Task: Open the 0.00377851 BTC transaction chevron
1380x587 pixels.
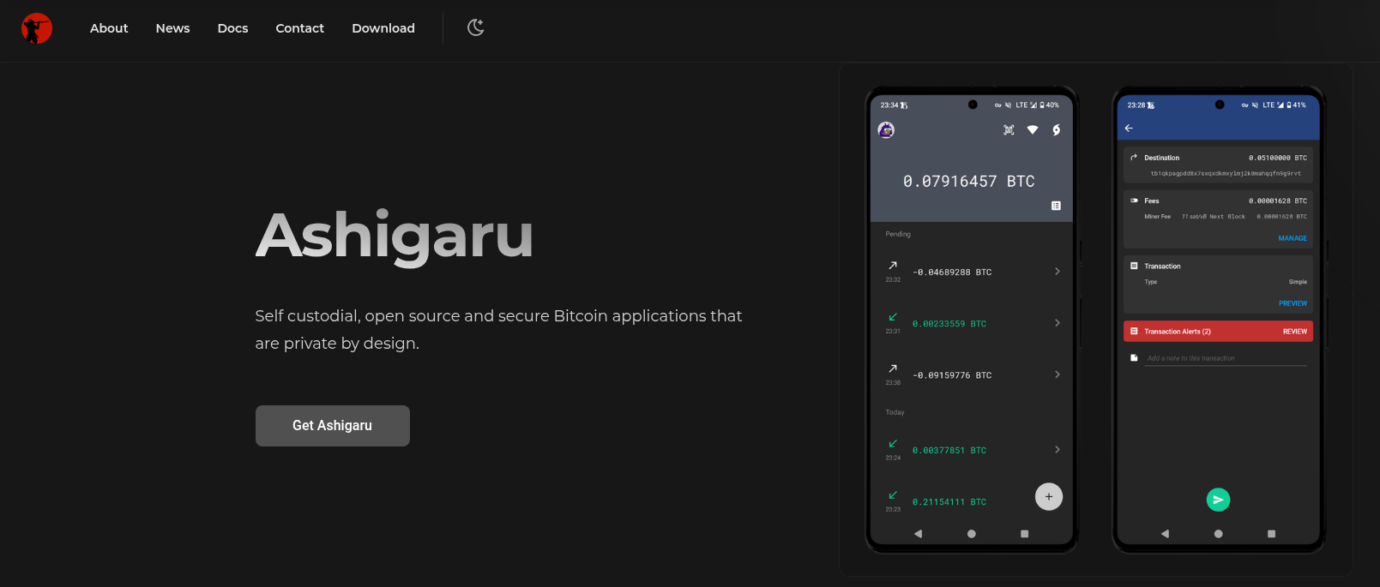Action: click(x=1057, y=450)
